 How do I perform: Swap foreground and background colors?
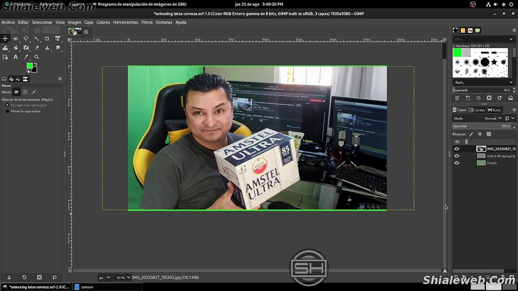pyautogui.click(x=36, y=64)
